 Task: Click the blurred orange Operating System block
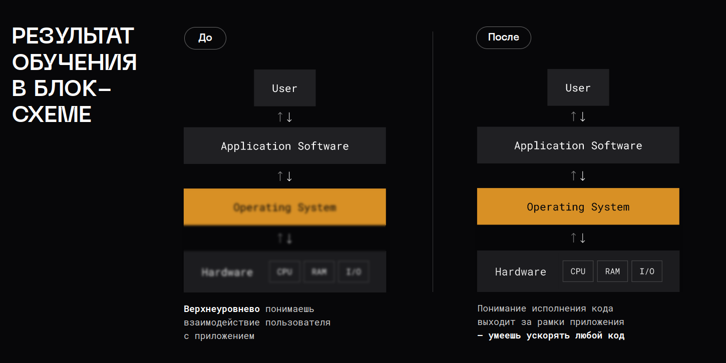[284, 207]
